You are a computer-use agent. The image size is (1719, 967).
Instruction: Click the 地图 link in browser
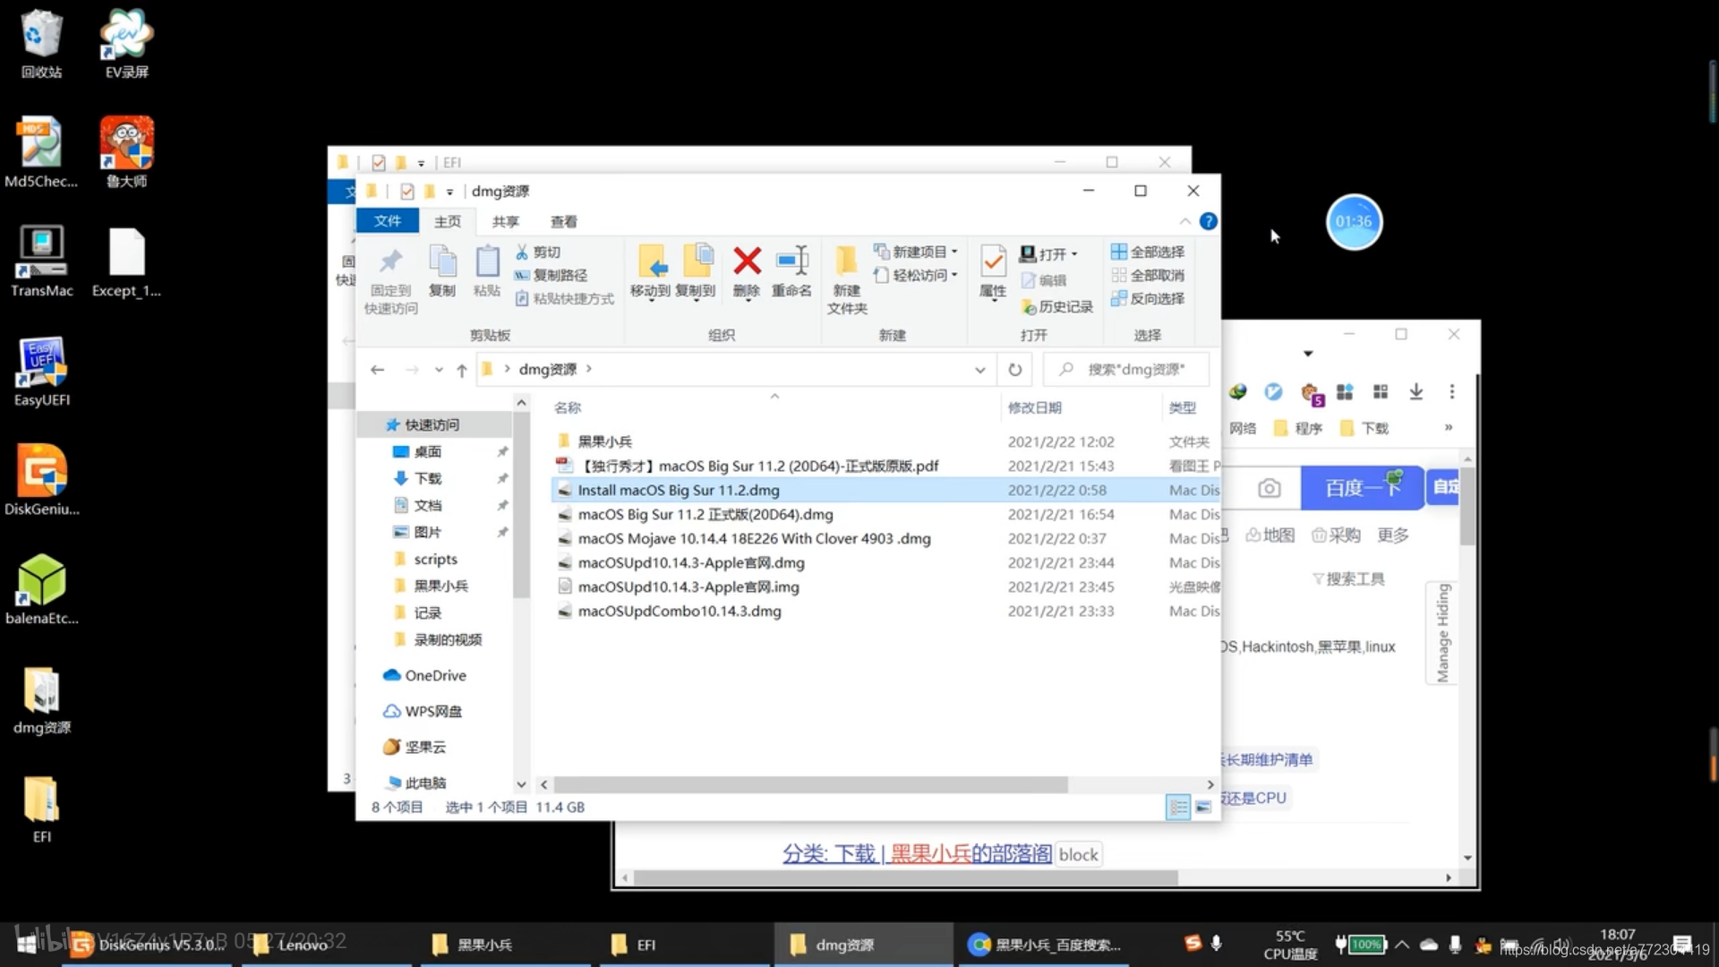click(1270, 535)
